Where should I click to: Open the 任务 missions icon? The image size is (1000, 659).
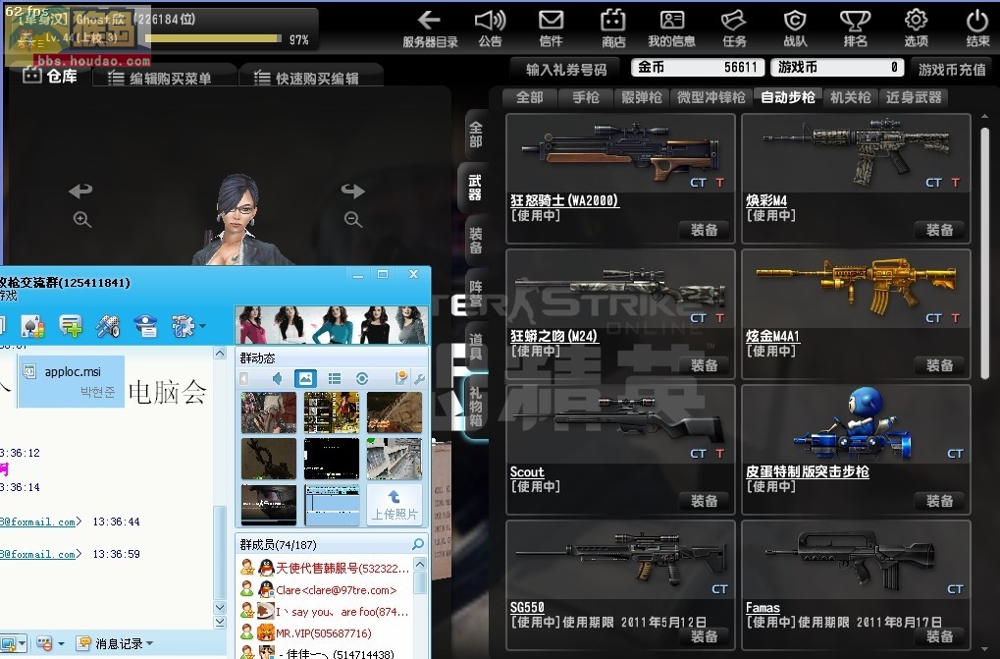(733, 28)
